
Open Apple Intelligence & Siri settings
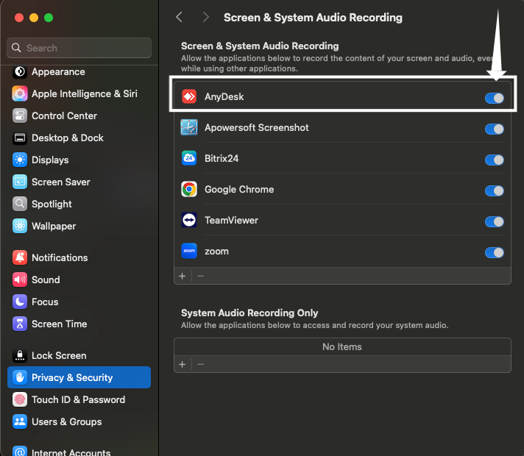pyautogui.click(x=84, y=93)
